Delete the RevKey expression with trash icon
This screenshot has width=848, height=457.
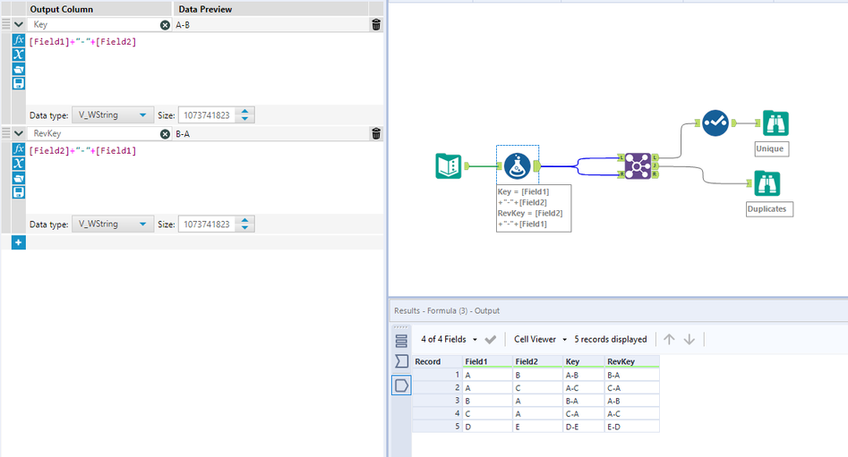point(376,133)
